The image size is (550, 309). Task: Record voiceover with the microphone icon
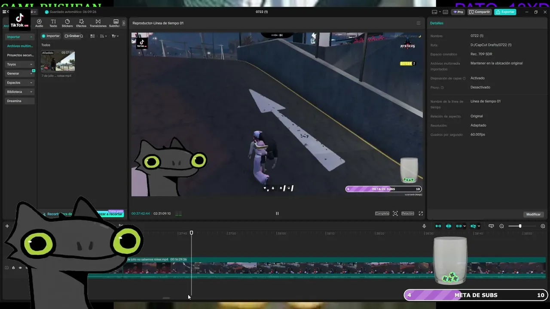click(424, 226)
